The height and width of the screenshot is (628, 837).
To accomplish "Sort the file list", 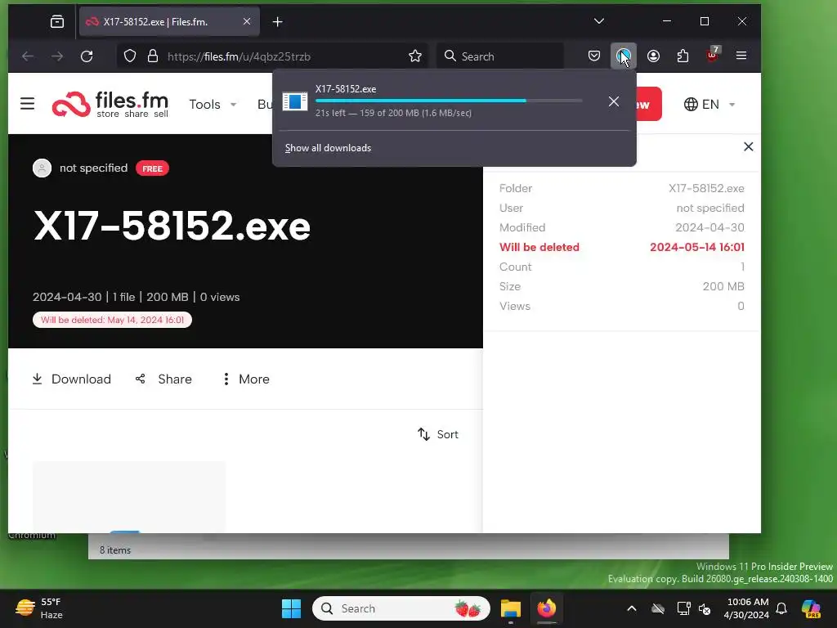I will point(438,434).
